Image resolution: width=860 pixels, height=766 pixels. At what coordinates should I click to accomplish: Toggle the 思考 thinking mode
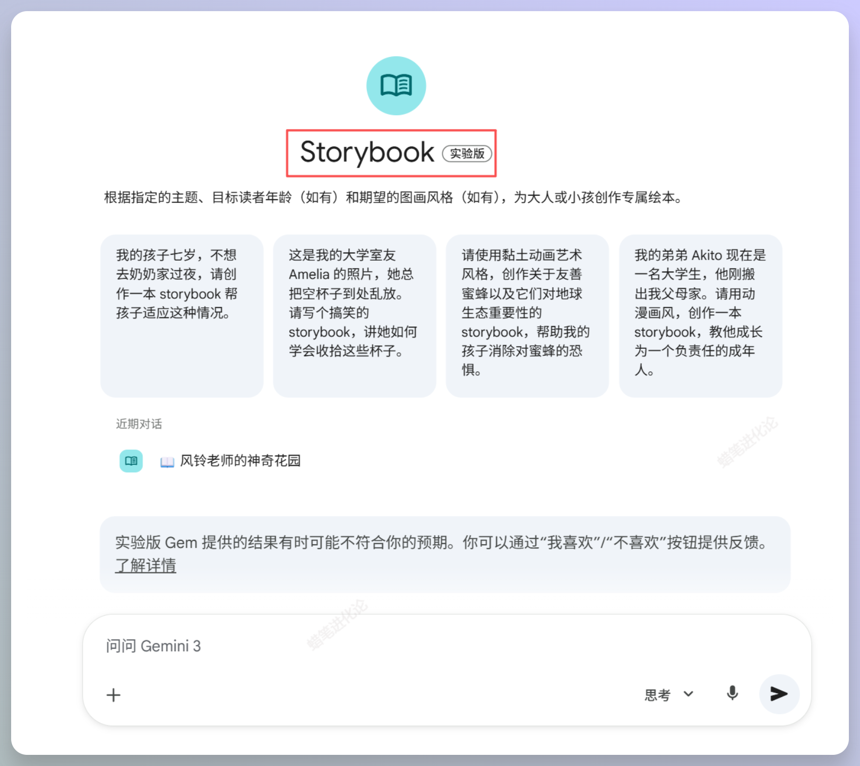[x=657, y=694]
